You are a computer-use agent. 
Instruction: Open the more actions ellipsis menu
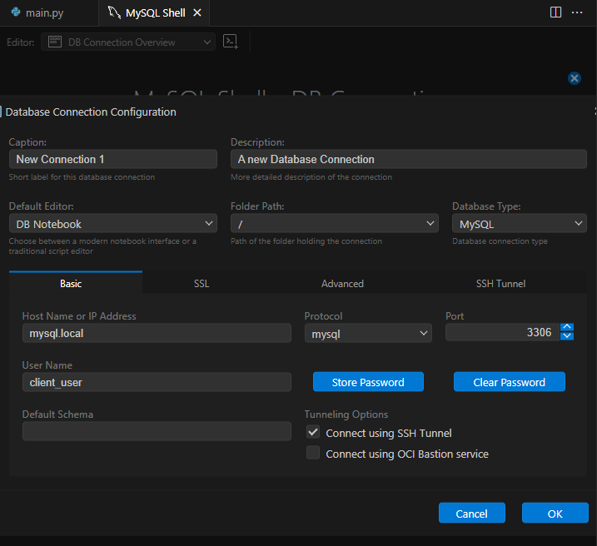pos(577,12)
